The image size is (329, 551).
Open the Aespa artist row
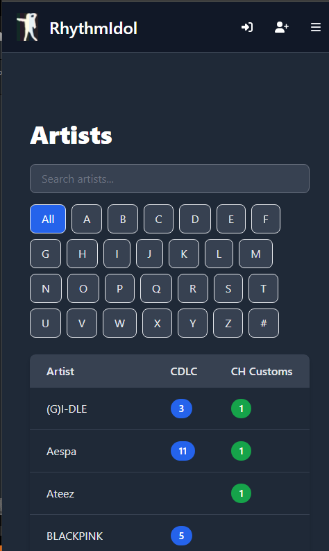(x=169, y=451)
